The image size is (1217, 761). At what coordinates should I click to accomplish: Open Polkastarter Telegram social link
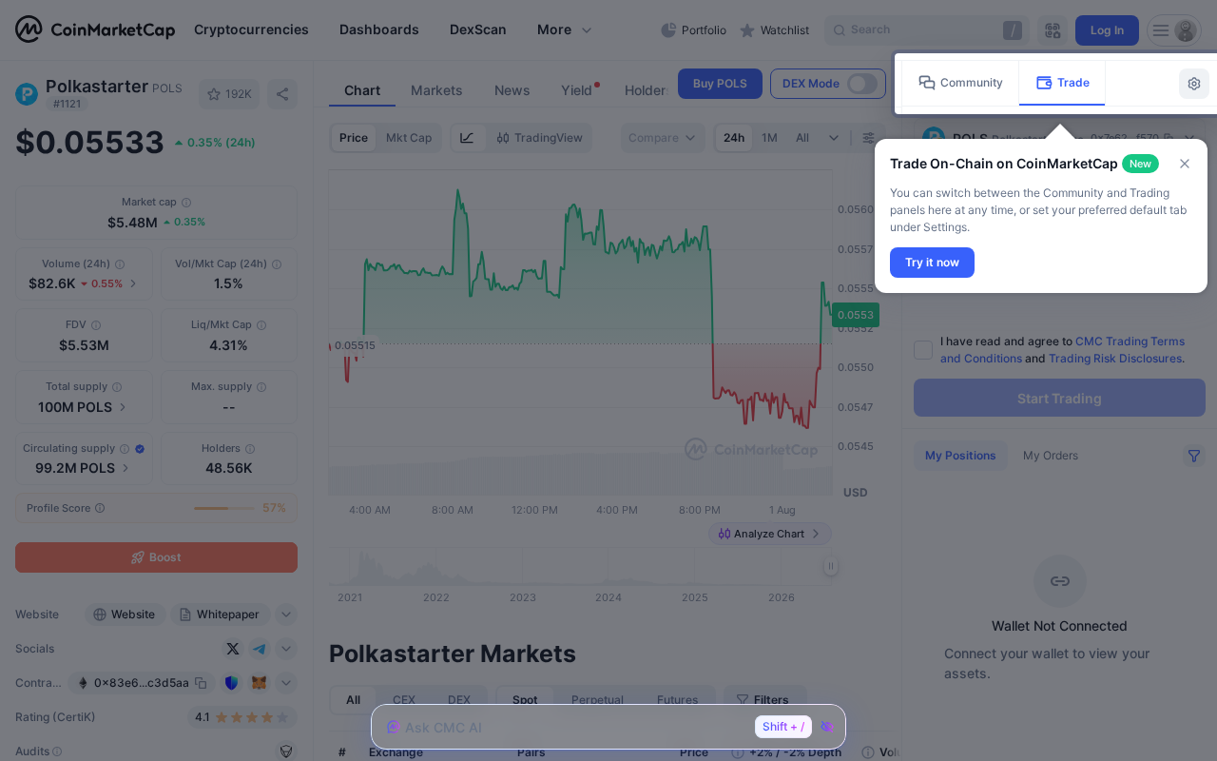260,649
